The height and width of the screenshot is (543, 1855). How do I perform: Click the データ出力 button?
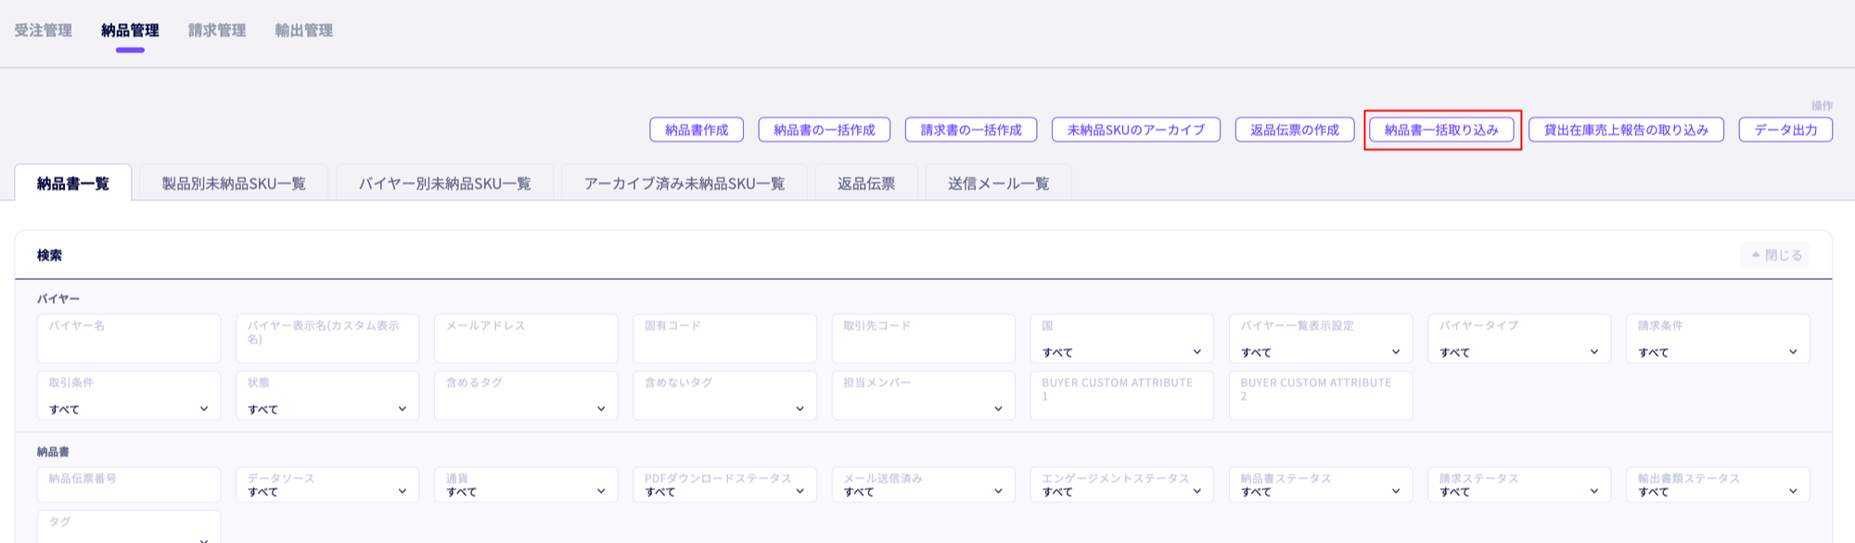(x=1785, y=130)
